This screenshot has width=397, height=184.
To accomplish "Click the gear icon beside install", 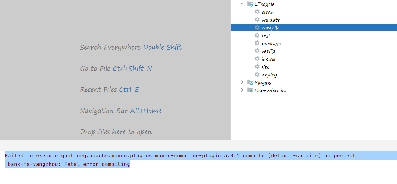I will [257, 59].
